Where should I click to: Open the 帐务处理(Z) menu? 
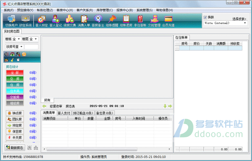pyautogui.click(x=45, y=10)
